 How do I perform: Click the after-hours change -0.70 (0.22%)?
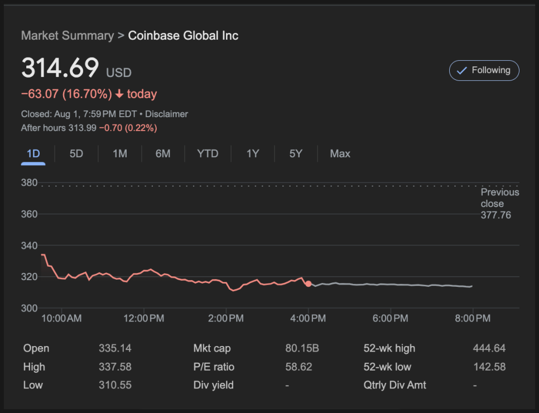point(128,128)
